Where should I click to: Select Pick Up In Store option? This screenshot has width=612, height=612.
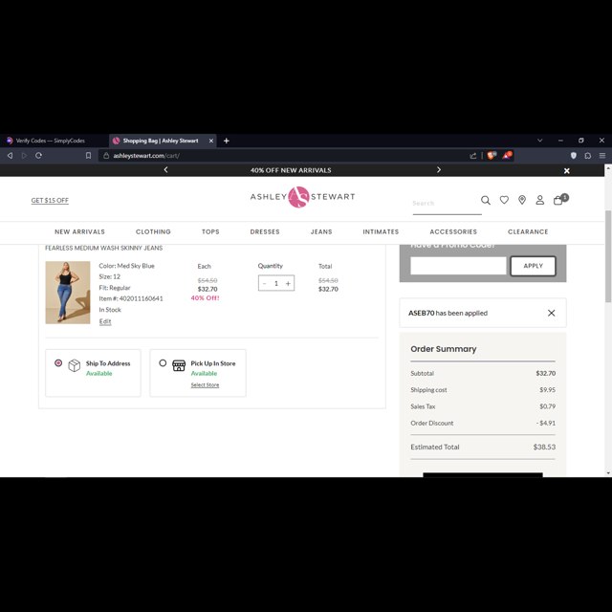point(163,363)
